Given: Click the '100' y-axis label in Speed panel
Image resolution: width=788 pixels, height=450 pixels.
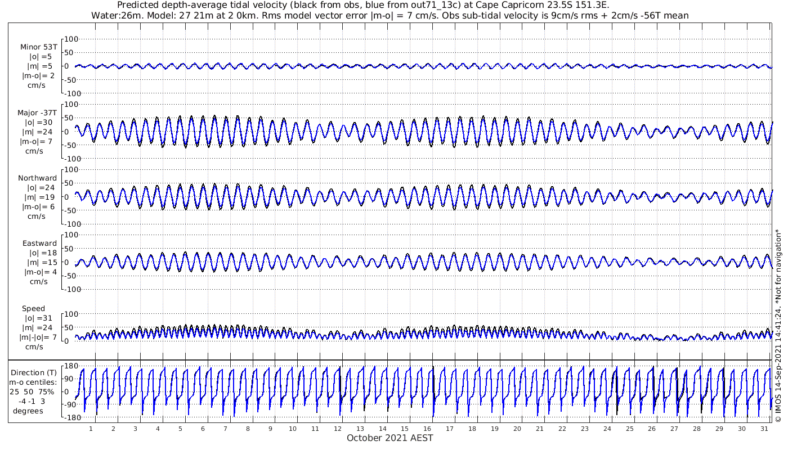Looking at the screenshot, I should click(71, 313).
